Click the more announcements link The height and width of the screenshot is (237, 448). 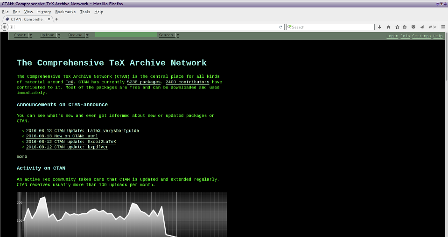(x=22, y=156)
